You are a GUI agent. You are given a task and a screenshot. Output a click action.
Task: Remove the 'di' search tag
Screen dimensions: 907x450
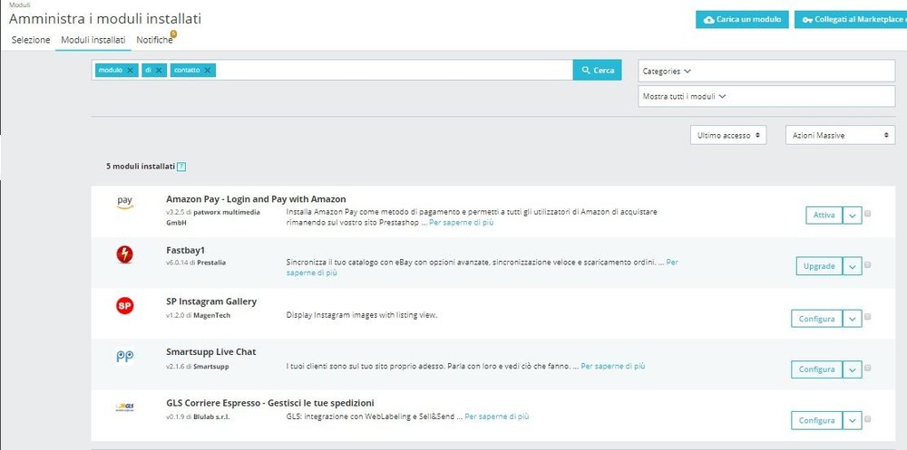pyautogui.click(x=159, y=70)
